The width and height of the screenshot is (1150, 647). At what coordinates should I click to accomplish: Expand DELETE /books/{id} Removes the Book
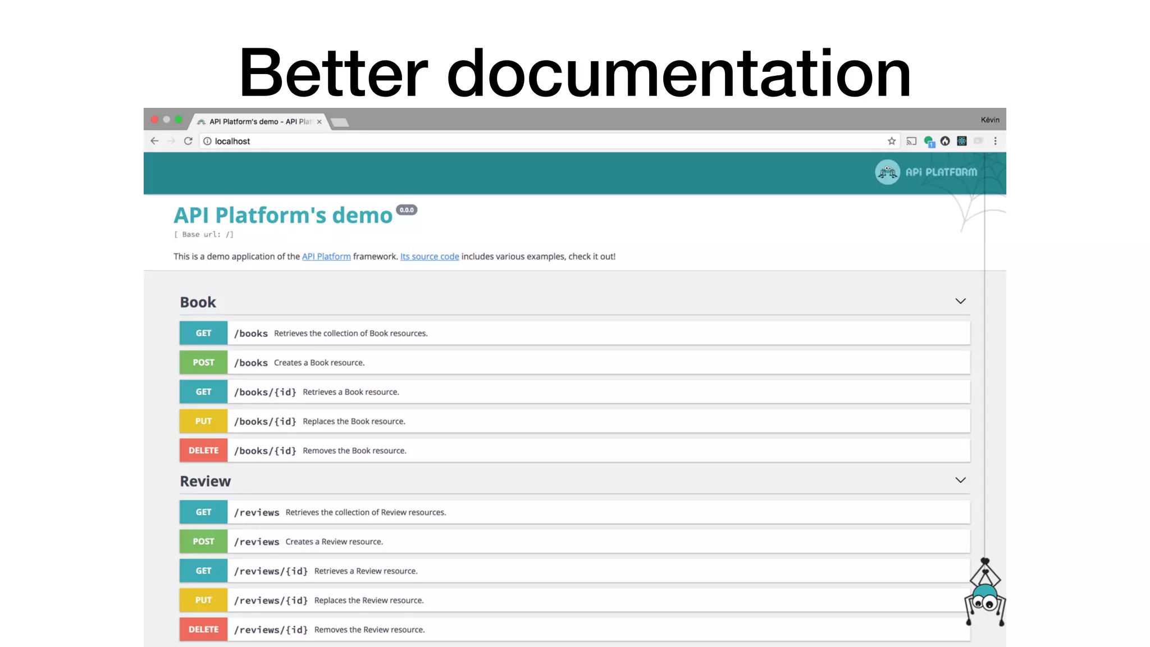click(574, 450)
